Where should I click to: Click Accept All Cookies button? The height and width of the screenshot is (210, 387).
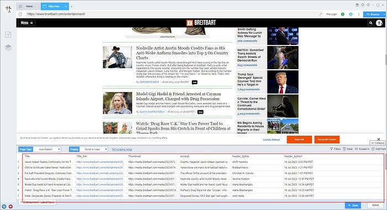327,140
